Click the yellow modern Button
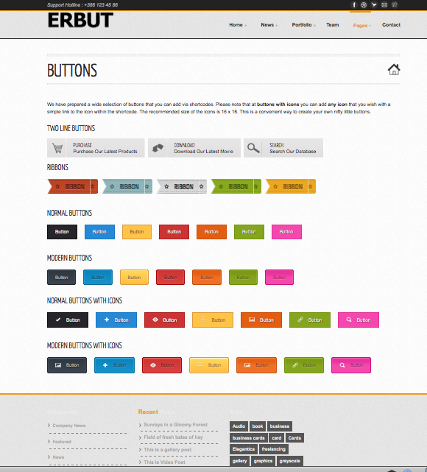427x472 pixels. click(x=134, y=278)
